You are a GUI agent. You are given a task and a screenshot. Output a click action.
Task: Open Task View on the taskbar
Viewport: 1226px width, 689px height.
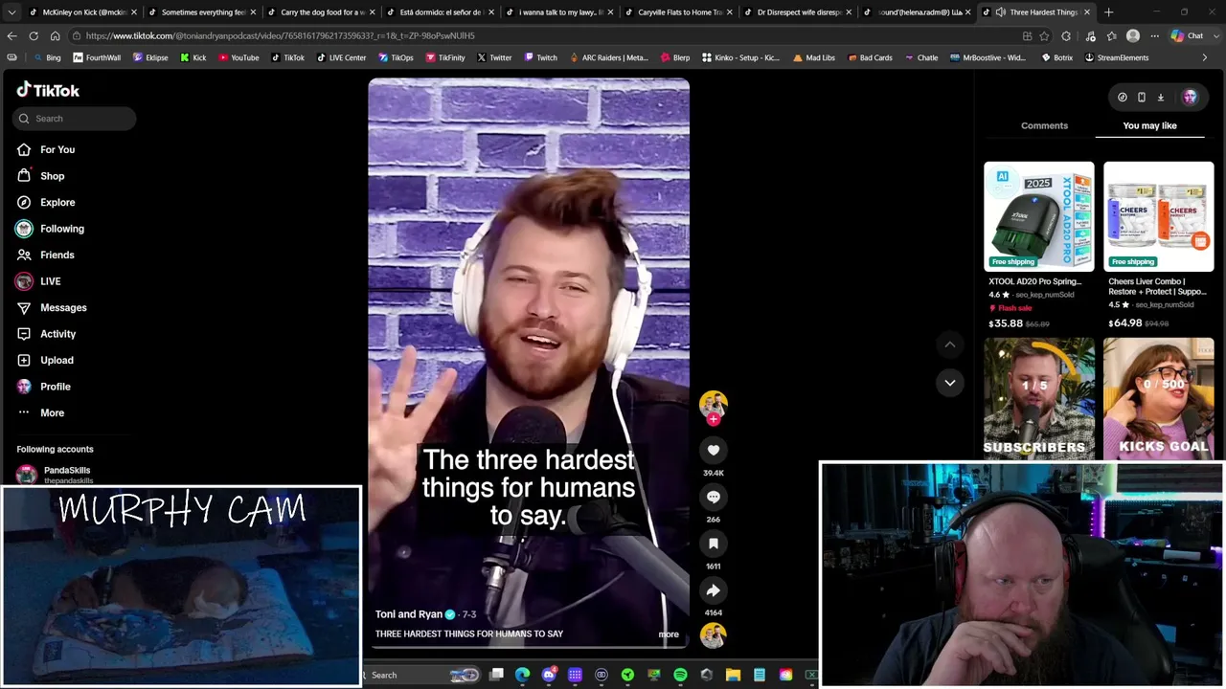pyautogui.click(x=496, y=676)
